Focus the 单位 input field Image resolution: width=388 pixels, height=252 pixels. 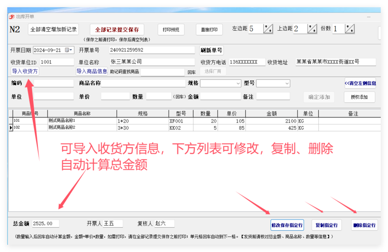tap(54, 96)
